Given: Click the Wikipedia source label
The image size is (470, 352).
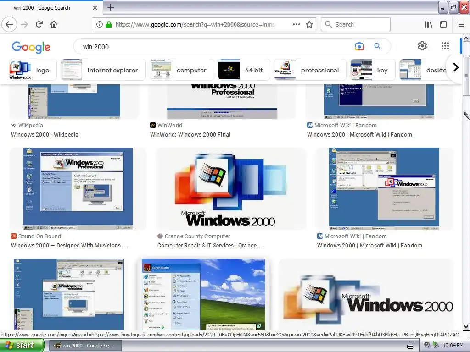Looking at the screenshot, I should pos(31,126).
